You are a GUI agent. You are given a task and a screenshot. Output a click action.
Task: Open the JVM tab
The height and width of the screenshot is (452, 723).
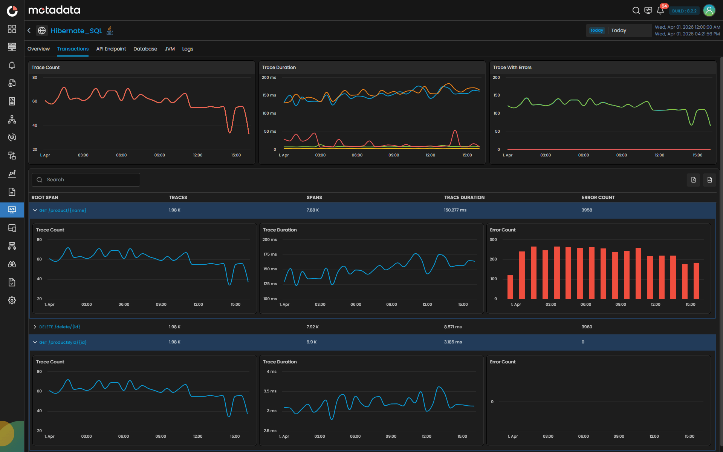click(170, 49)
